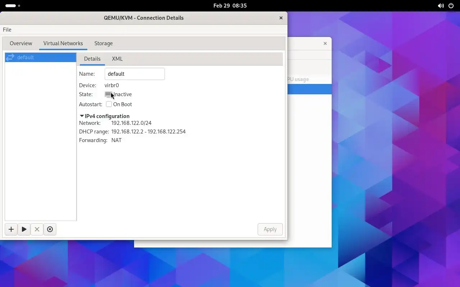Screen dimensions: 460x287
Task: Click the Inactive state monitor icon
Action: point(108,94)
